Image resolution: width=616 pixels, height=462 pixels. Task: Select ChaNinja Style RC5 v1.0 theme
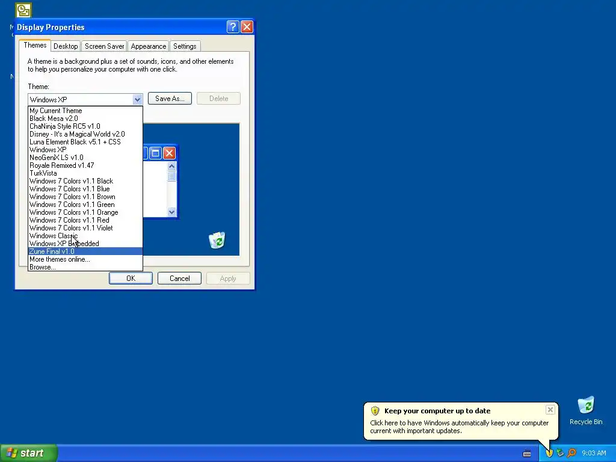tap(85, 126)
